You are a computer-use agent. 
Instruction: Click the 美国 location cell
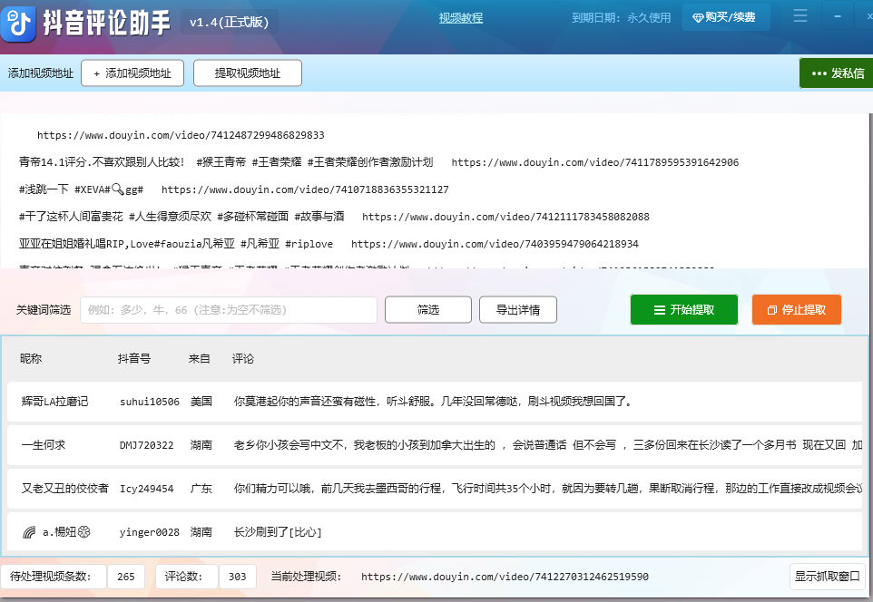tap(201, 402)
